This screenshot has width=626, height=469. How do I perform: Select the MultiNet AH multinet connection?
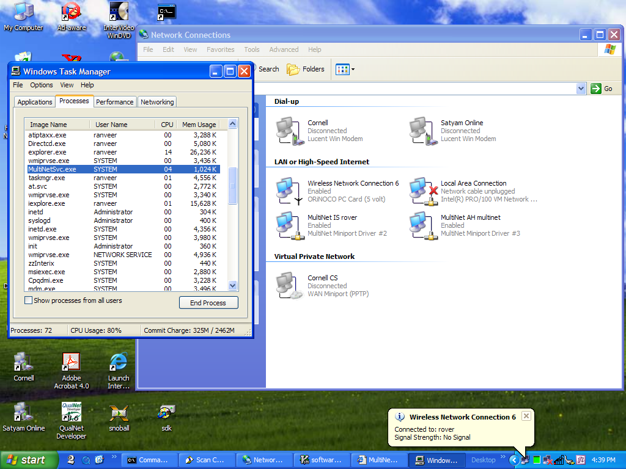(x=420, y=225)
